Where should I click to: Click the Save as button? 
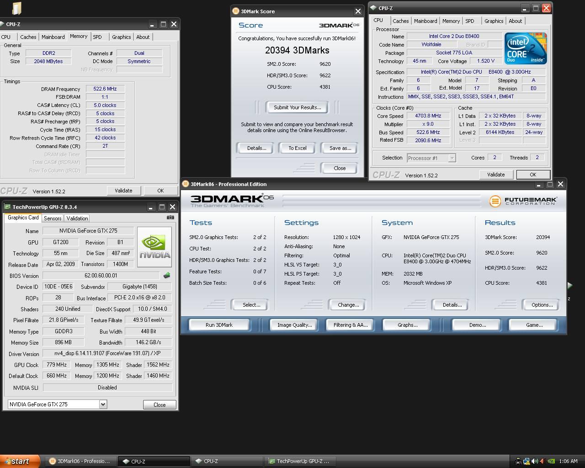tap(340, 148)
